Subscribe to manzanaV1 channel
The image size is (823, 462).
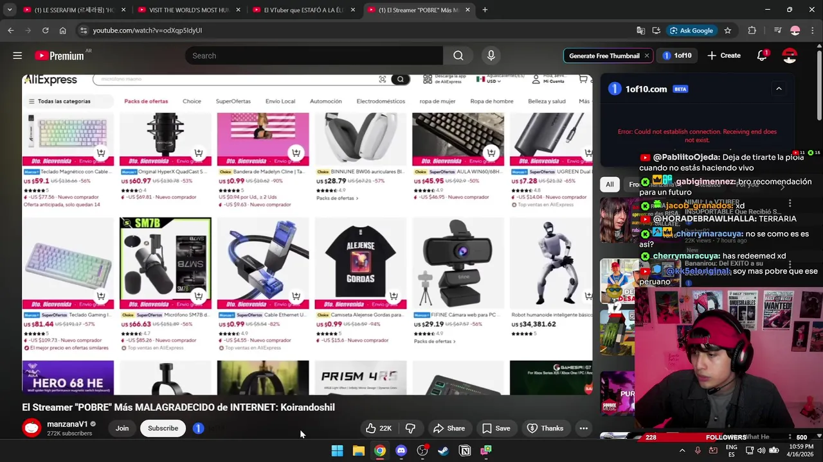coord(163,428)
